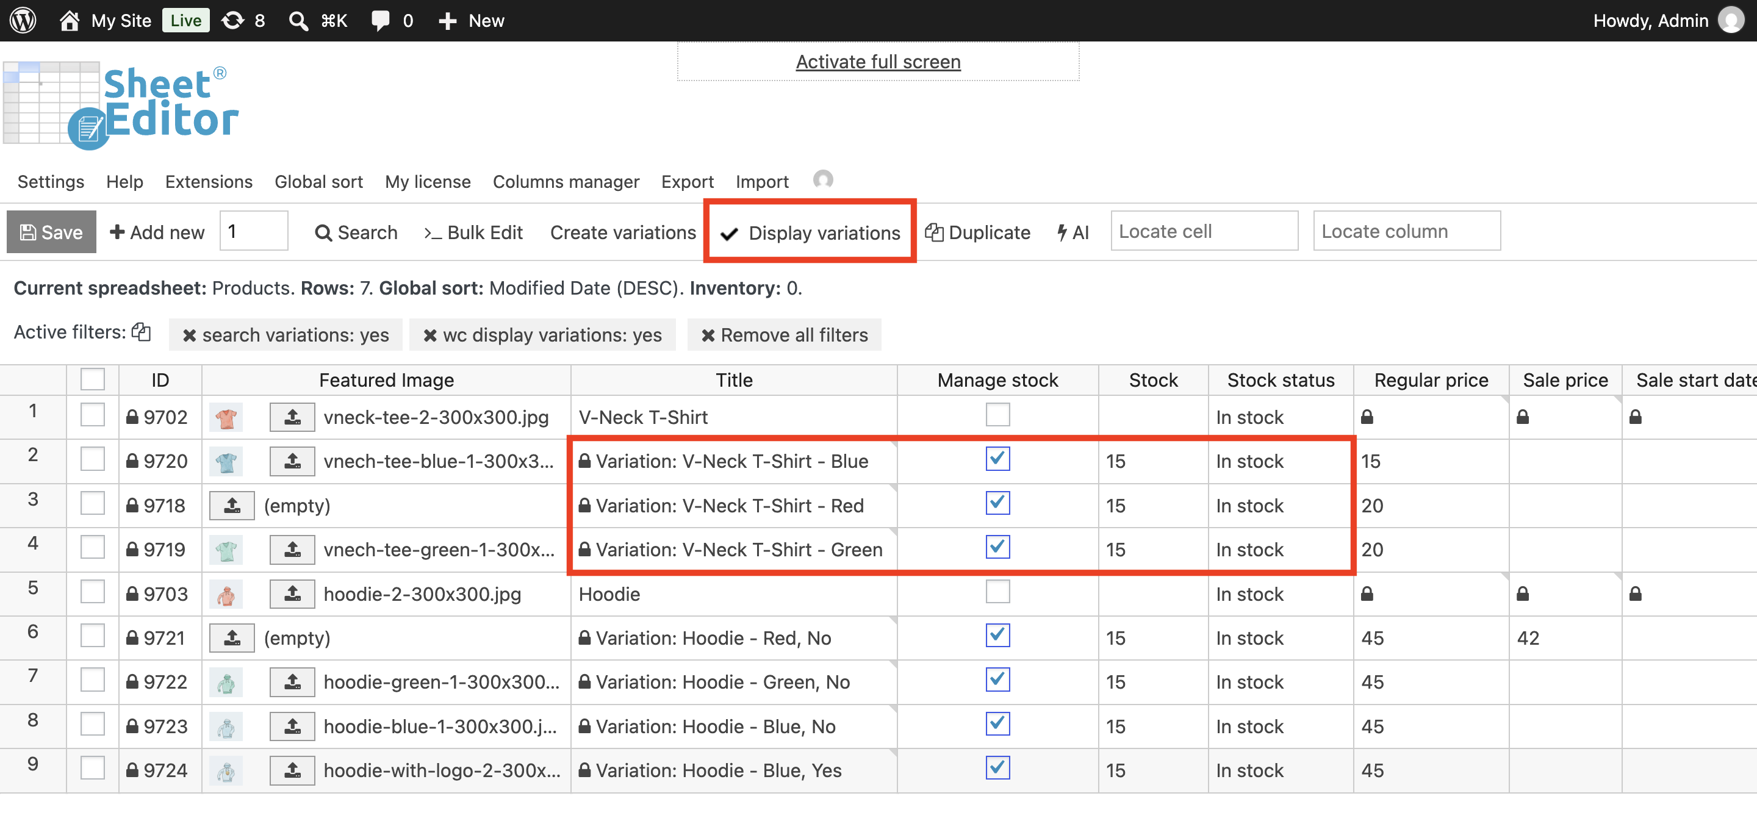Open the AI tool
Image resolution: width=1757 pixels, height=832 pixels.
click(1073, 232)
